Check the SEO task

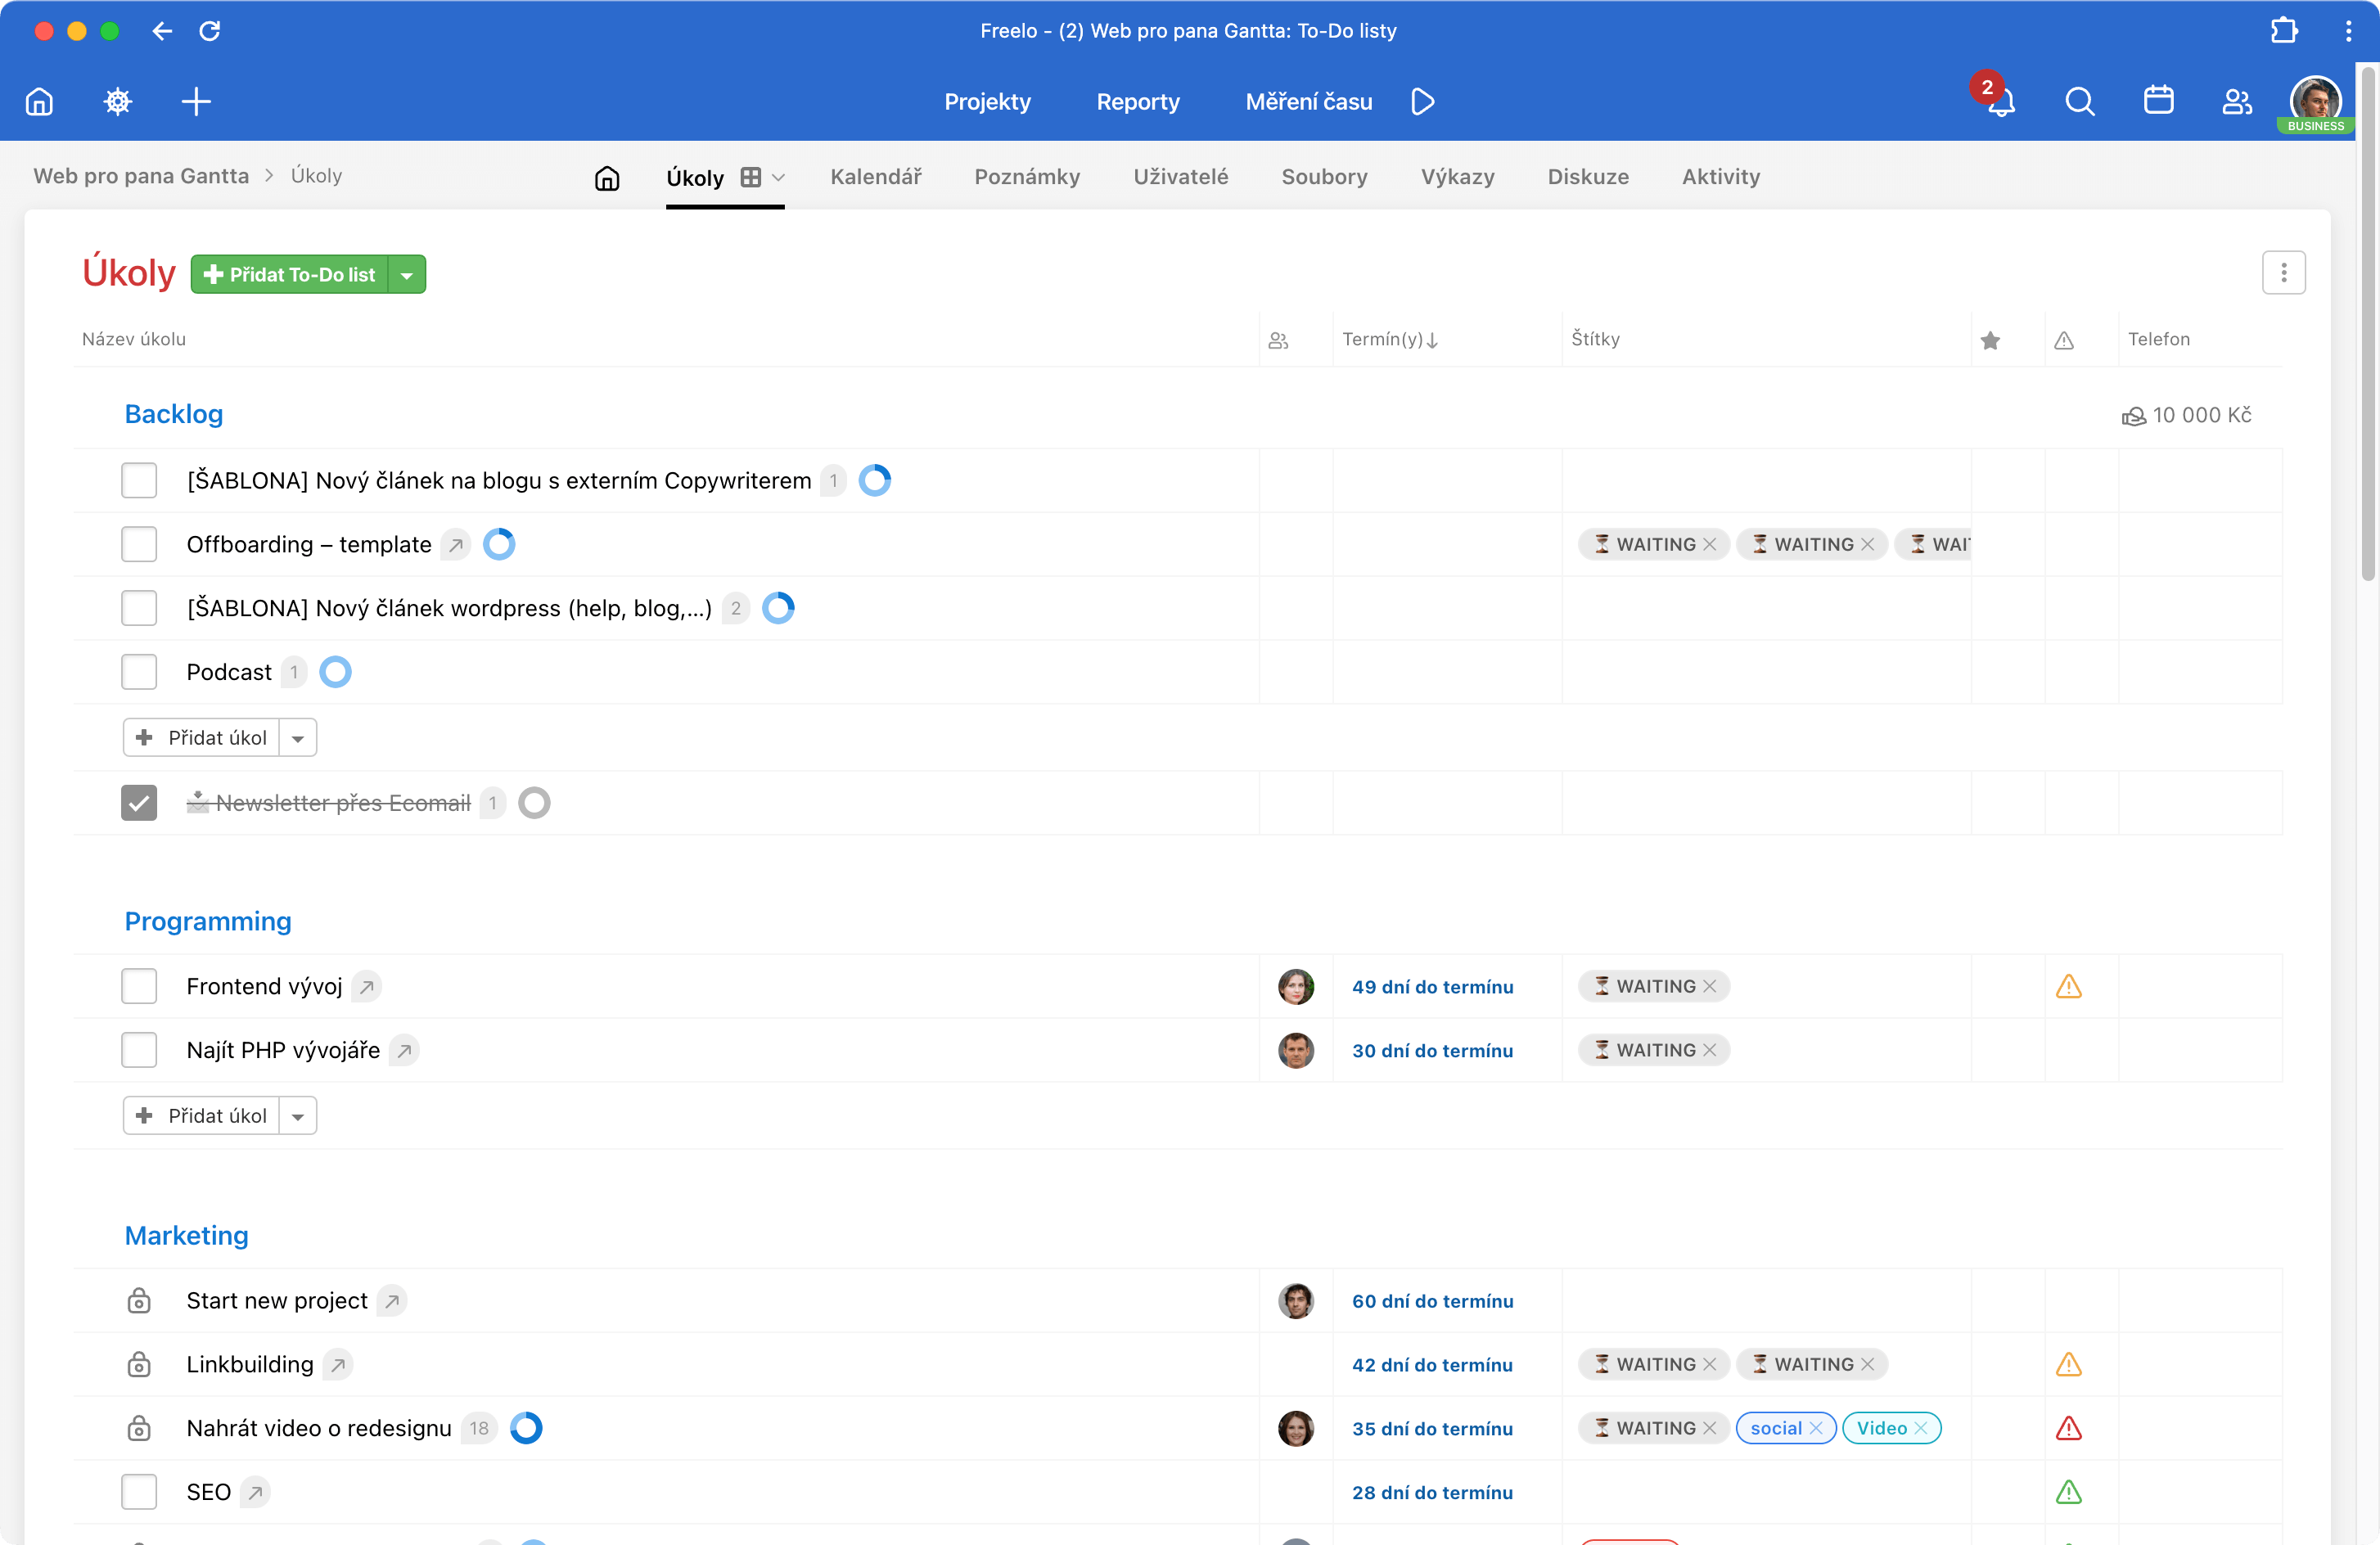[x=139, y=1492]
